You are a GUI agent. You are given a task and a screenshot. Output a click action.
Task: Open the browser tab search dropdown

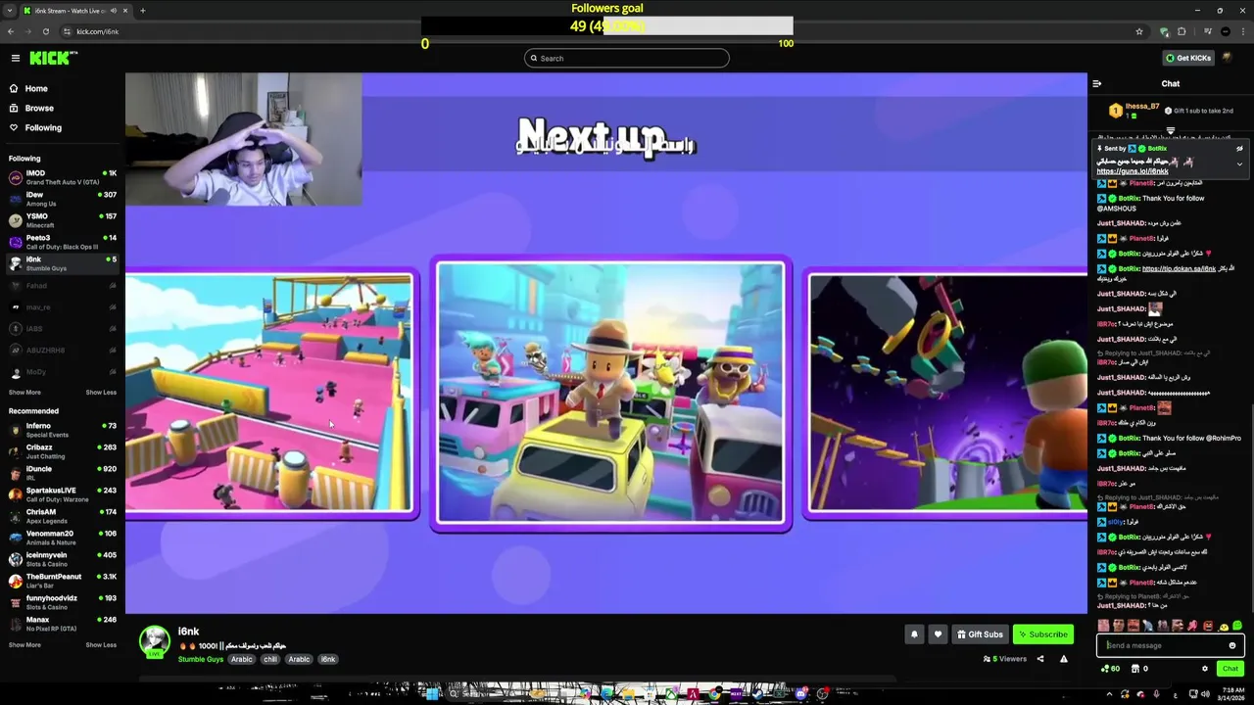click(10, 11)
